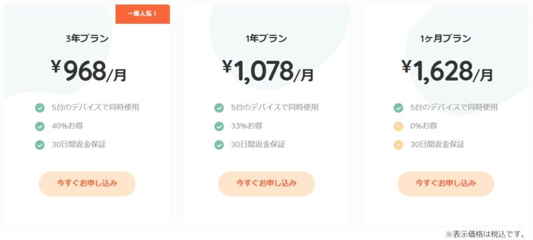Click 1ヶ月プラン check icon for 5台のデバイス
The image size is (533, 240).
[x=398, y=108]
